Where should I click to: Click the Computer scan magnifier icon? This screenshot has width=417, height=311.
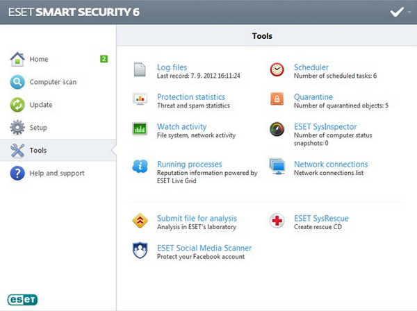(x=17, y=82)
